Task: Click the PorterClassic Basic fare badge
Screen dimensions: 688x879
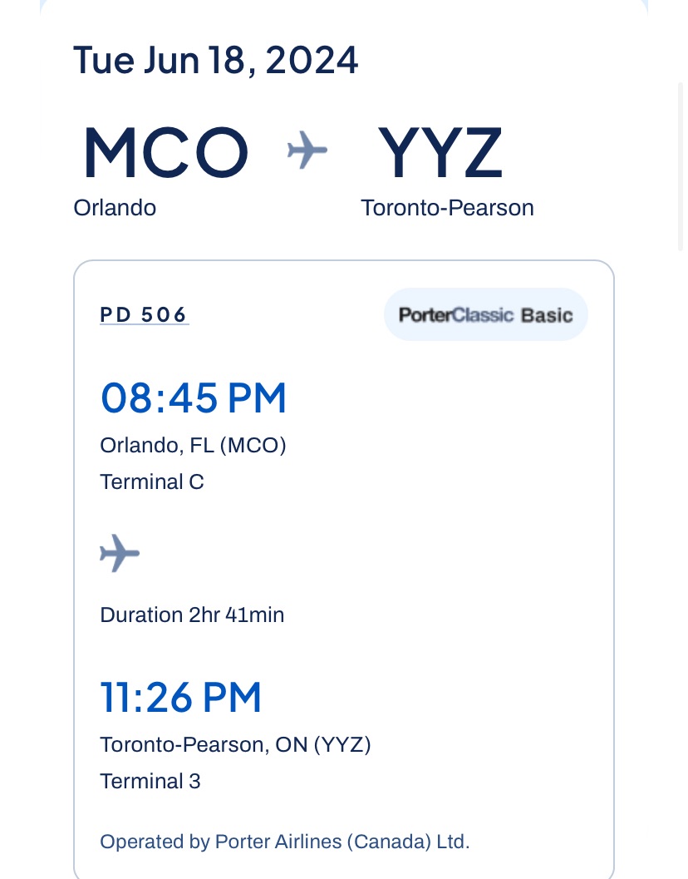Action: [486, 314]
